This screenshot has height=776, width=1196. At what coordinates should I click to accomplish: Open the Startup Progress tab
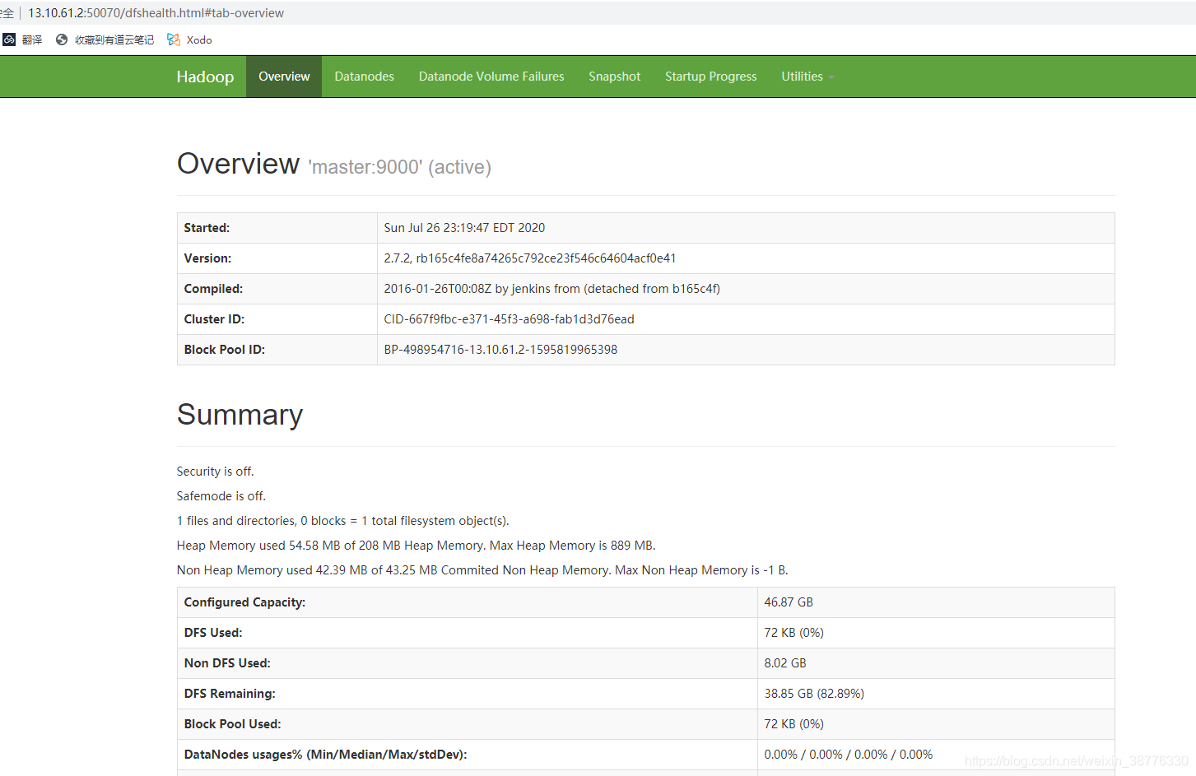710,77
